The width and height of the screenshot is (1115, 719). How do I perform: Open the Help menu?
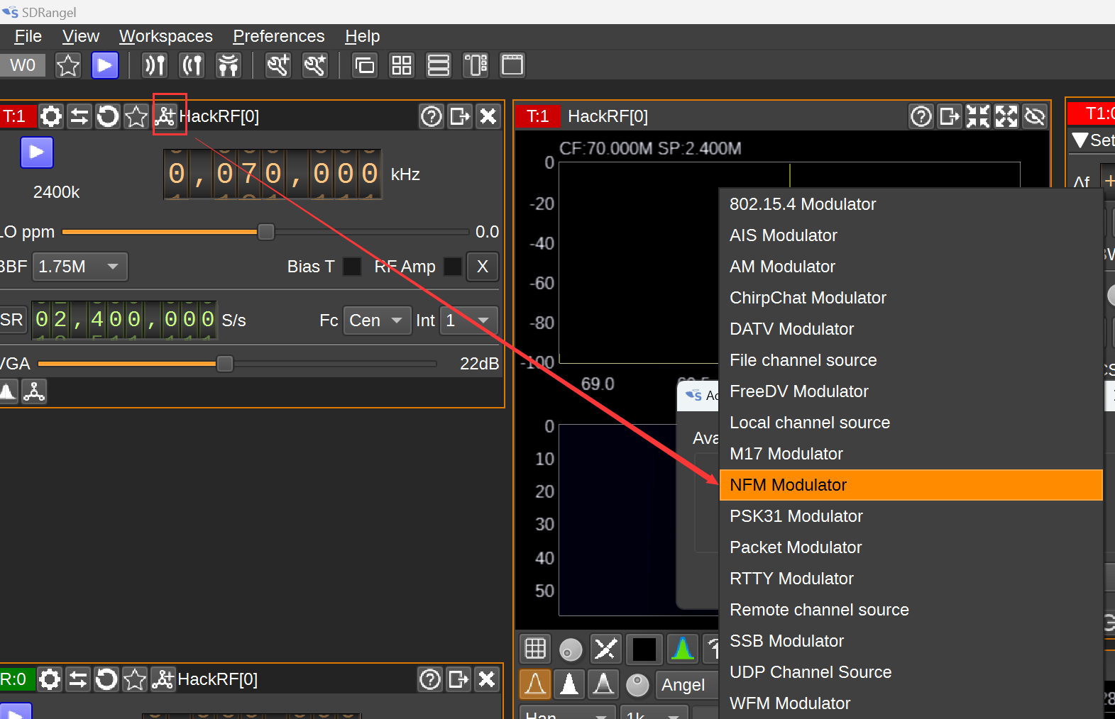coord(363,36)
